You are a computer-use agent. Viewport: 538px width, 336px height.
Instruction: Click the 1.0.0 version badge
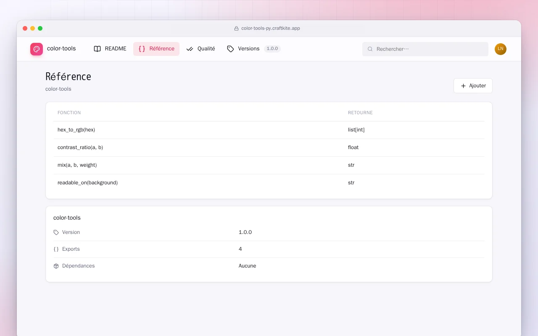pyautogui.click(x=272, y=49)
